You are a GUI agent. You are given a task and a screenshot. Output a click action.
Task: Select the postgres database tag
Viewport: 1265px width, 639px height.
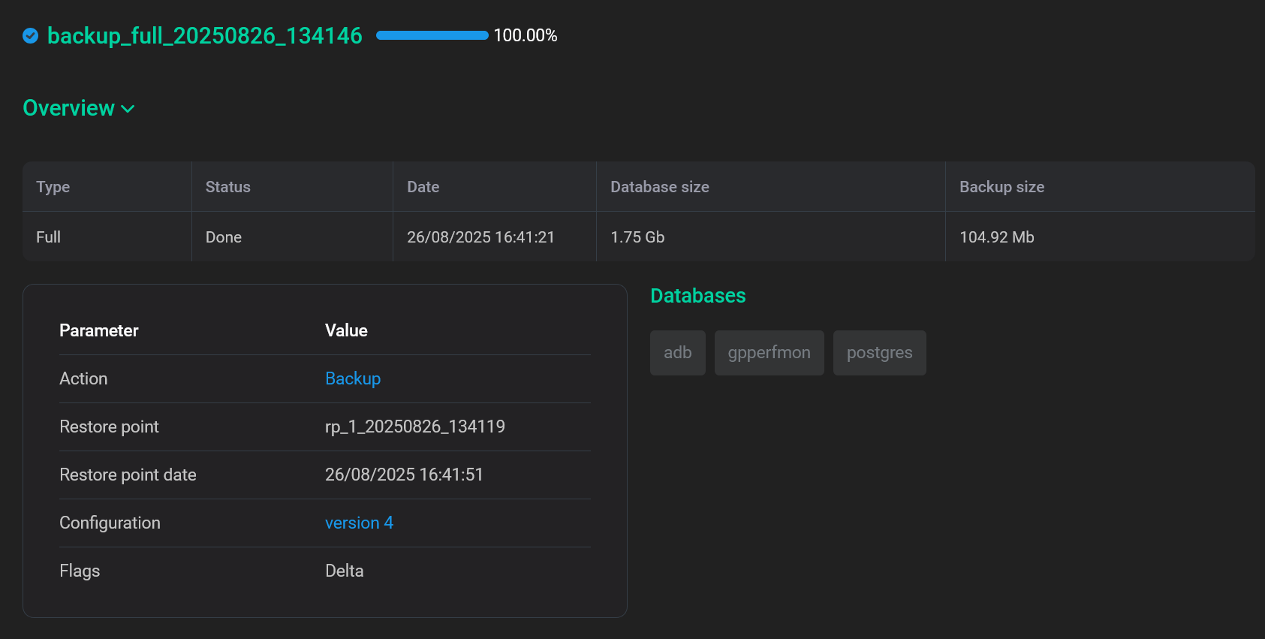[x=879, y=353]
